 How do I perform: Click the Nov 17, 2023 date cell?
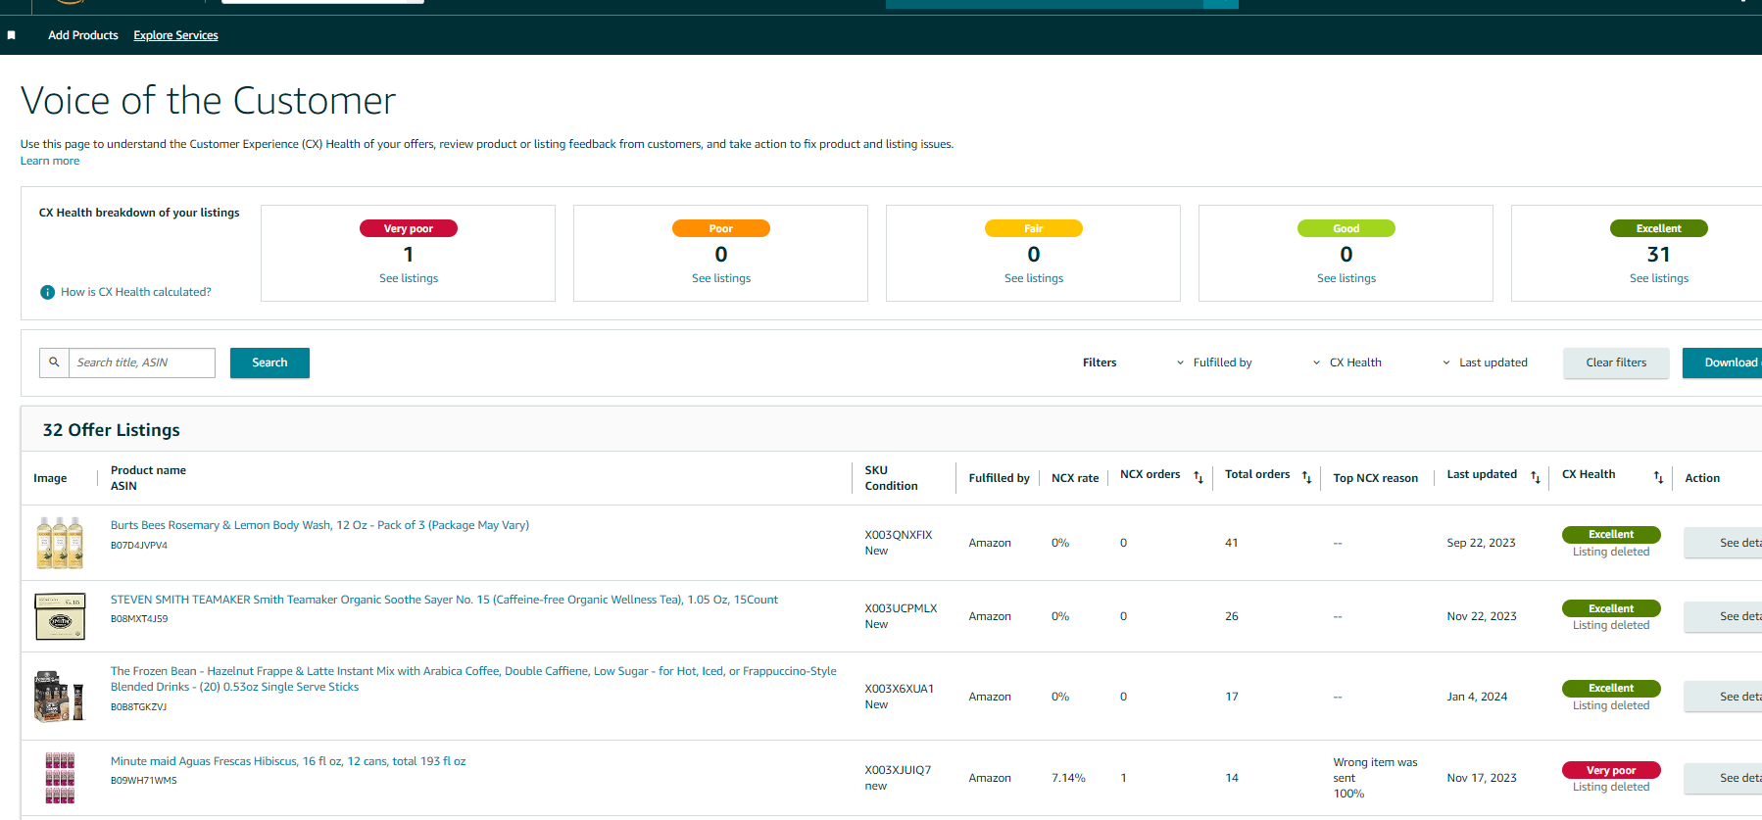pos(1482,778)
